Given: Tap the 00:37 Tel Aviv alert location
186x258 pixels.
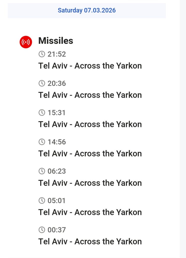Looking at the screenshot, I should (90, 241).
